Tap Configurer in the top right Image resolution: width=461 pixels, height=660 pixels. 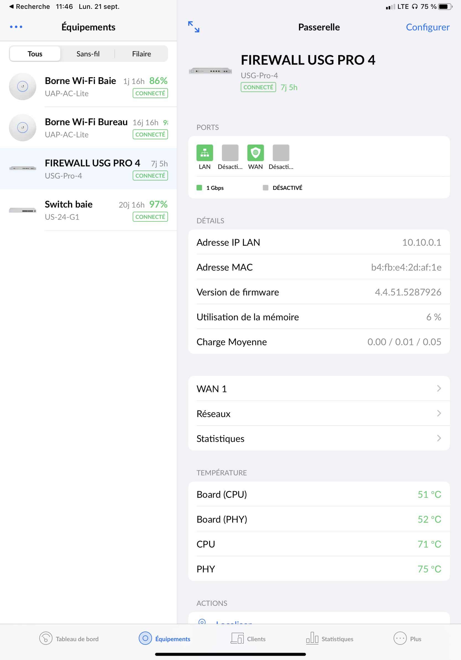click(x=427, y=27)
